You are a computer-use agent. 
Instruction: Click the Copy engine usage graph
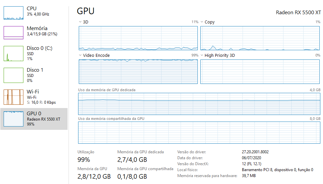point(260,38)
